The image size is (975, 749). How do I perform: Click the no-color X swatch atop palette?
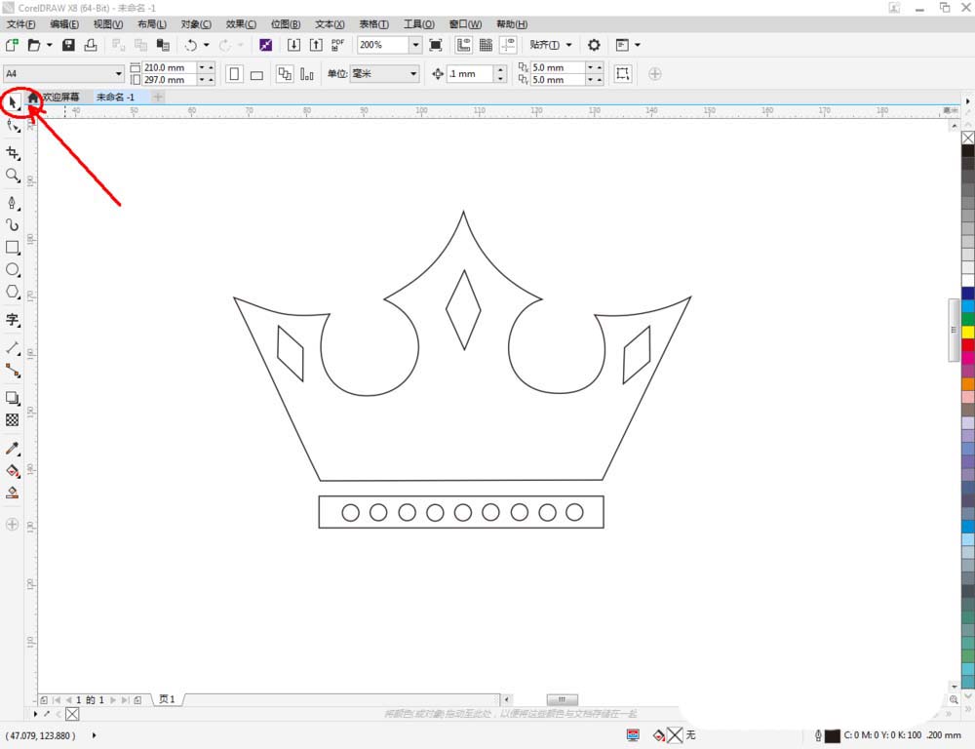967,138
